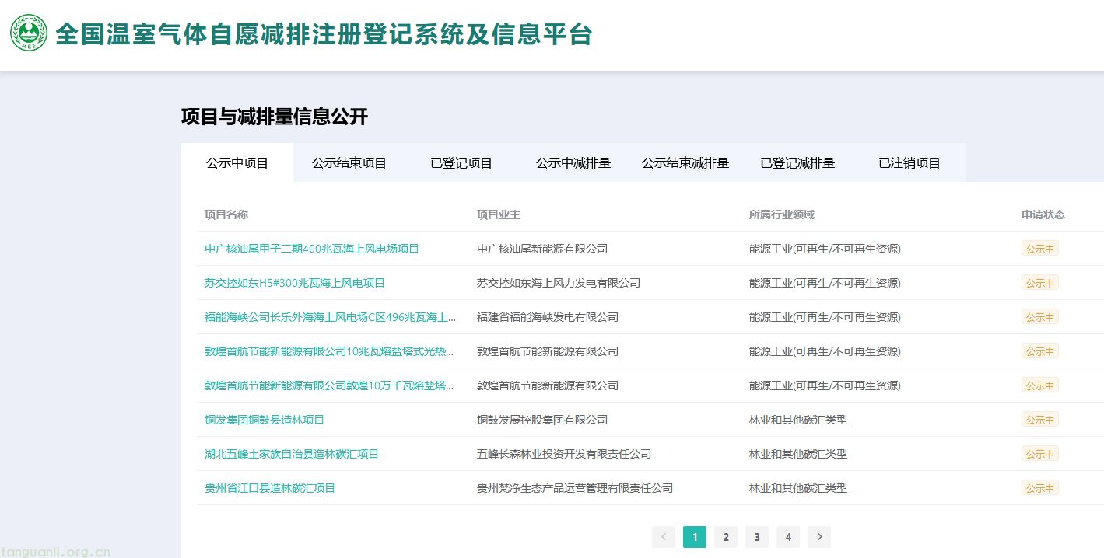
Task: Click the 项目与减排量信息公开 heading
Action: [x=275, y=117]
